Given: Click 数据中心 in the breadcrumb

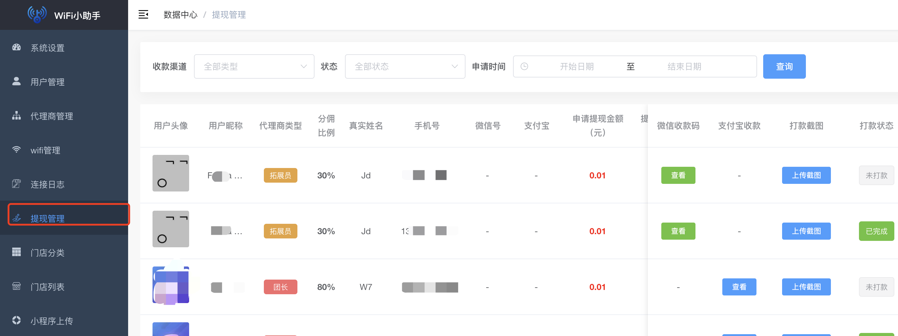Looking at the screenshot, I should click(181, 15).
